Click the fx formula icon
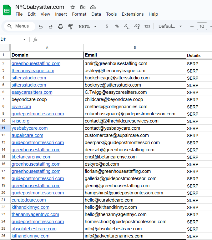This screenshot has height=240, width=212. click(x=35, y=40)
